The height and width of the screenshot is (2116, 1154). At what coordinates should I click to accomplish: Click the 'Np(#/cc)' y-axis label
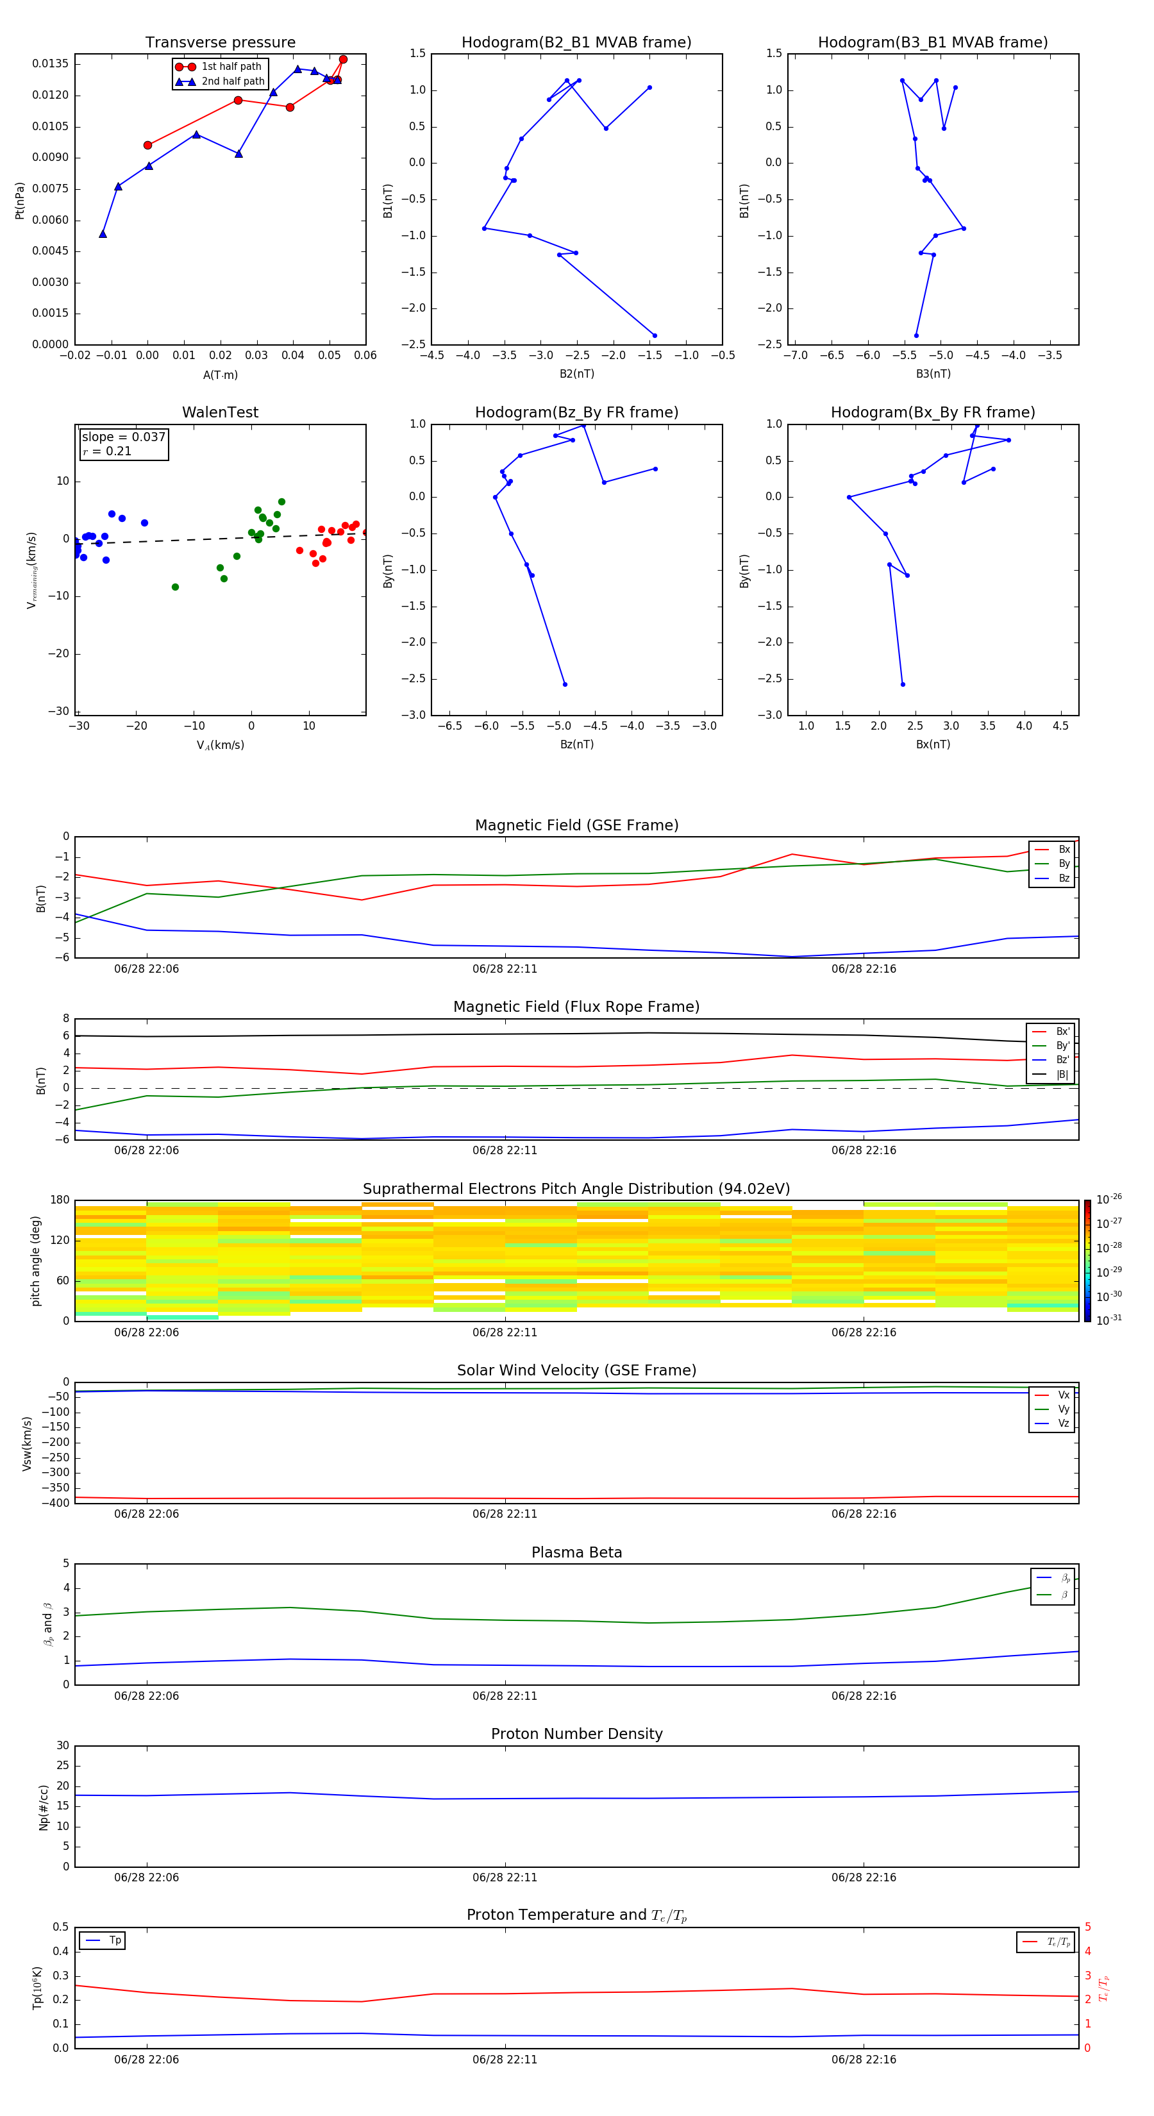[44, 1806]
